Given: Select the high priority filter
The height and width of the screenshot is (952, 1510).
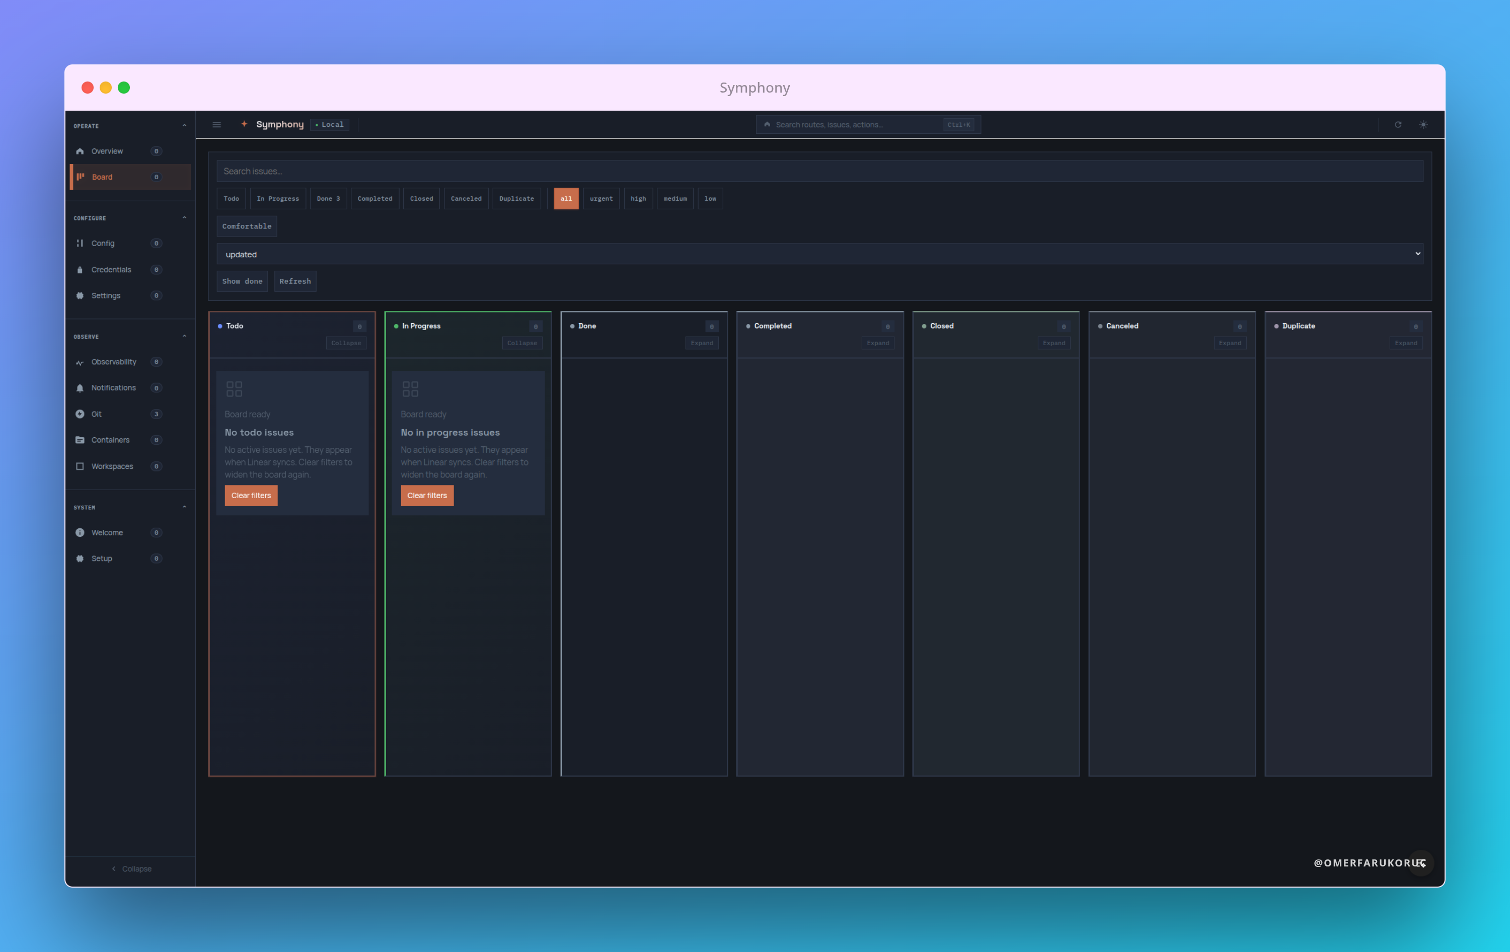Looking at the screenshot, I should 638,199.
